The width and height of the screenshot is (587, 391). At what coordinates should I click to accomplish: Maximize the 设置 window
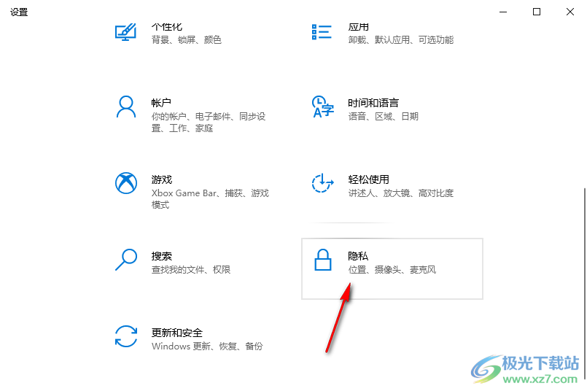[x=537, y=12]
